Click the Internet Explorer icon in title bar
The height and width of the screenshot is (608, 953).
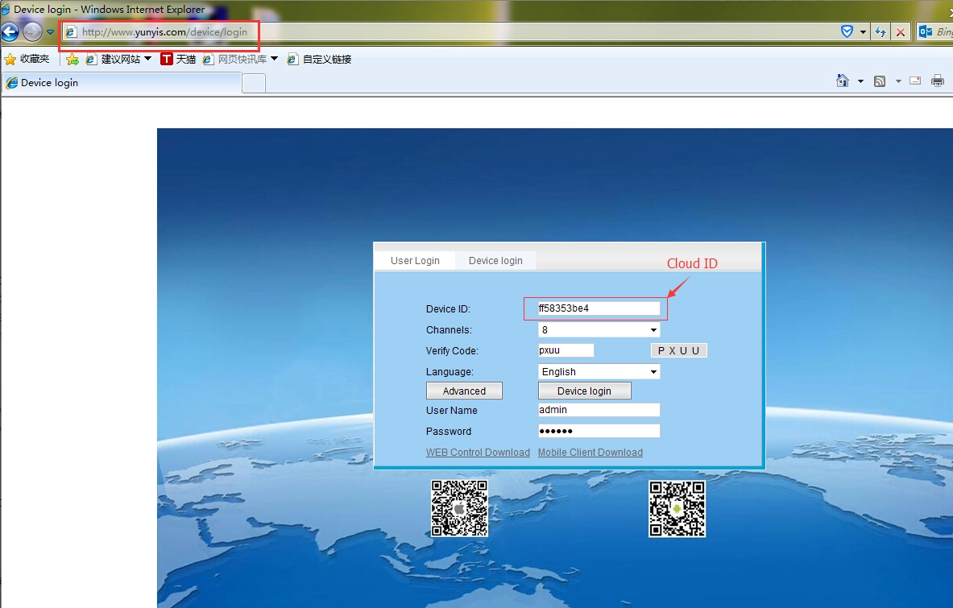(x=6, y=9)
